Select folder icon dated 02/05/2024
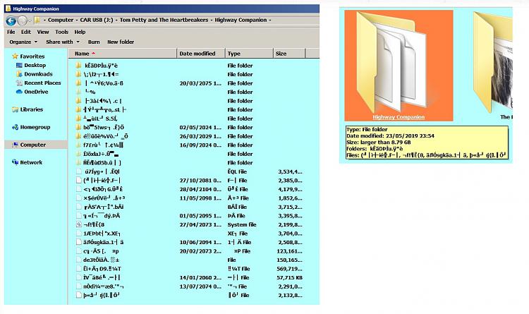 point(78,127)
